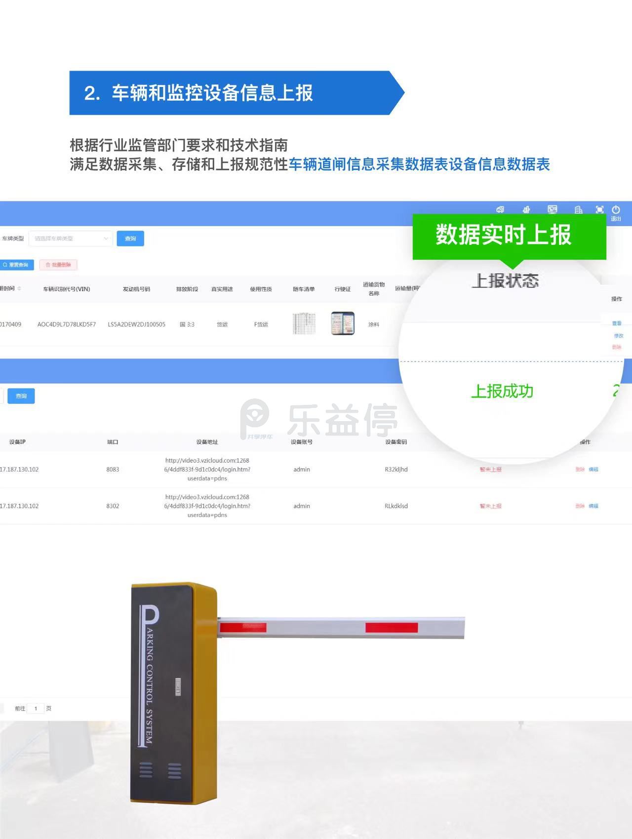Click the port value 8083
Screen dimensions: 632x839
click(x=113, y=469)
